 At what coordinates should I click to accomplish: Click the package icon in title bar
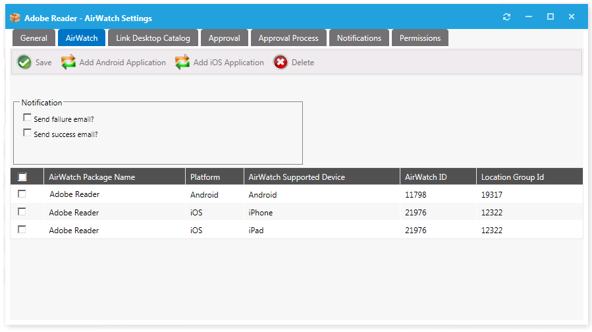click(x=15, y=18)
